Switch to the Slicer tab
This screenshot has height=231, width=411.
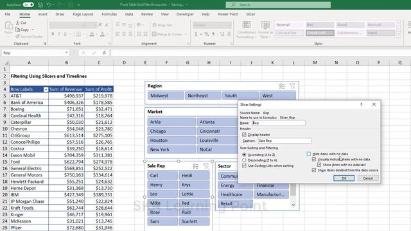250,14
